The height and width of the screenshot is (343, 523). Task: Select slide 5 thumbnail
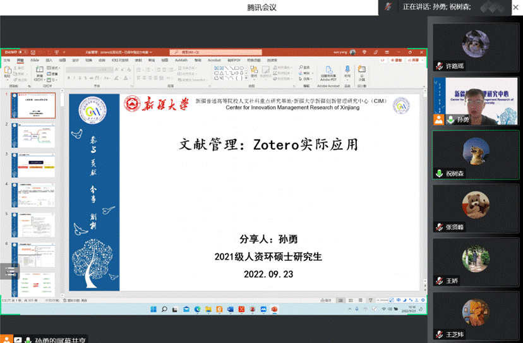click(x=33, y=225)
